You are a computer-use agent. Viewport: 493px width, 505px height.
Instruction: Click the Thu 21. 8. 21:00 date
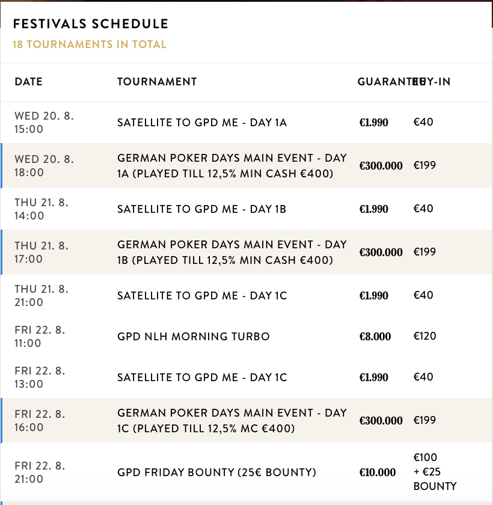coord(41,296)
